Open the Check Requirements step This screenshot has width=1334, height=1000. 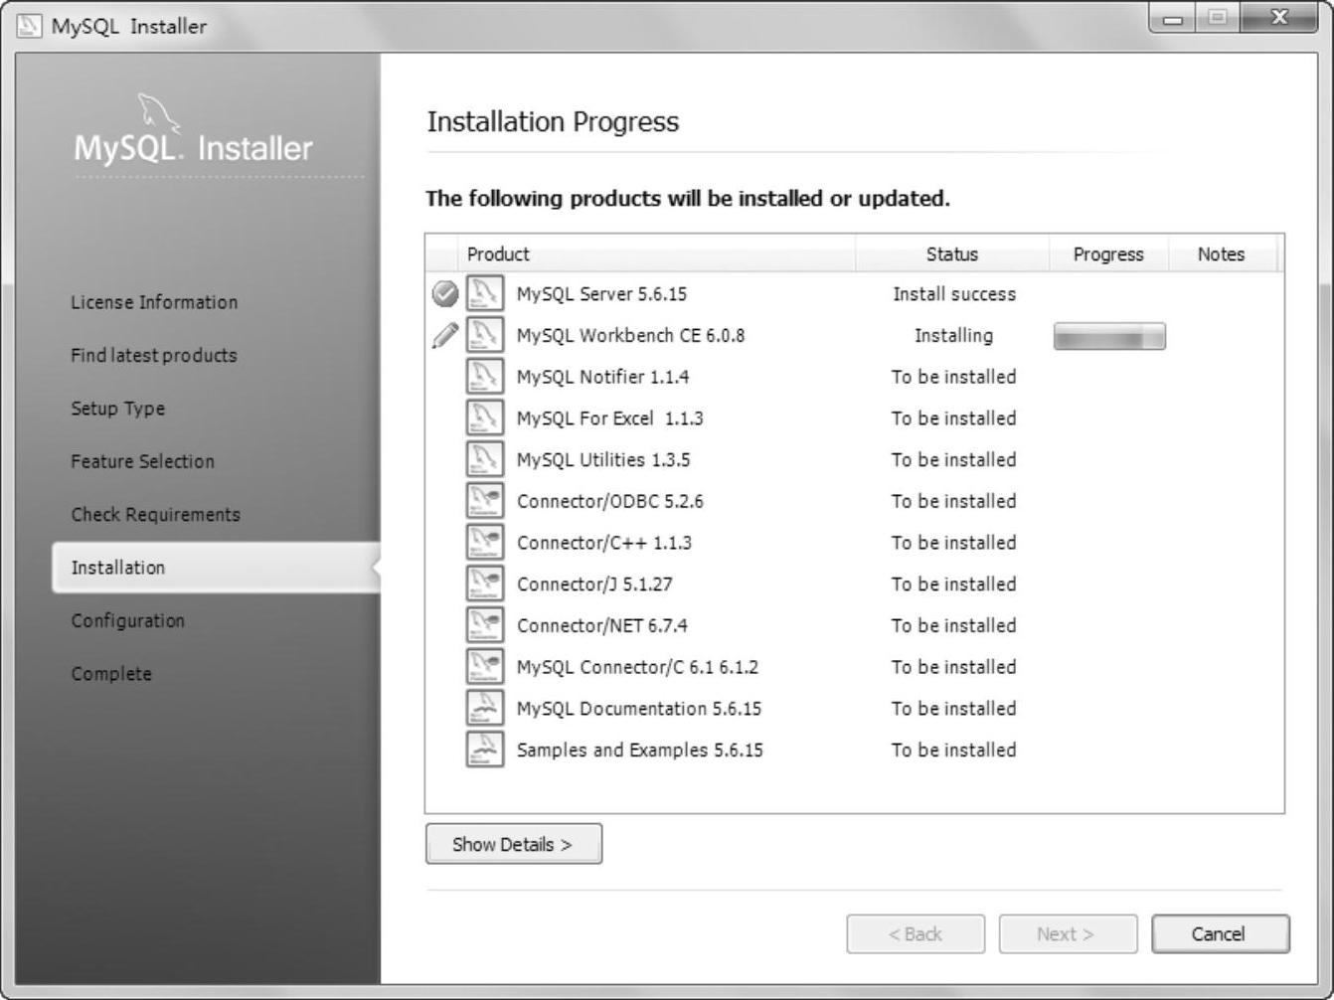coord(155,514)
